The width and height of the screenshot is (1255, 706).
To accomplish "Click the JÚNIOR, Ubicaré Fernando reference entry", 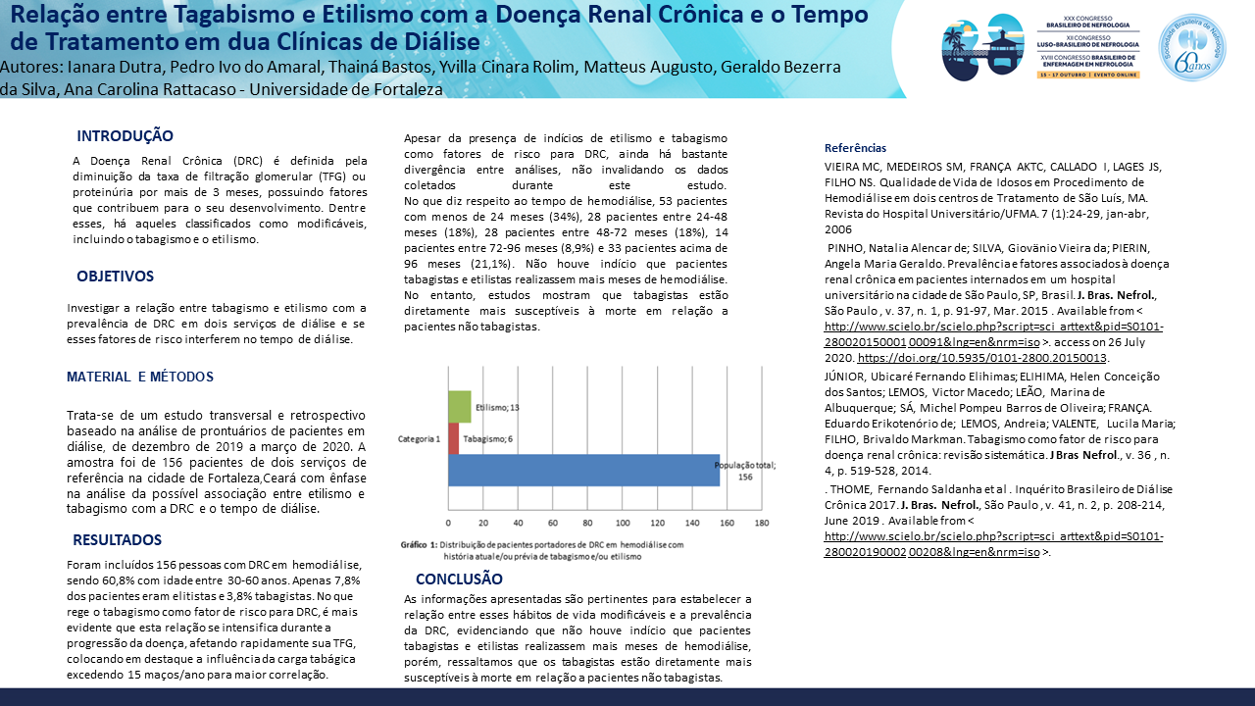I will 1000,422.
